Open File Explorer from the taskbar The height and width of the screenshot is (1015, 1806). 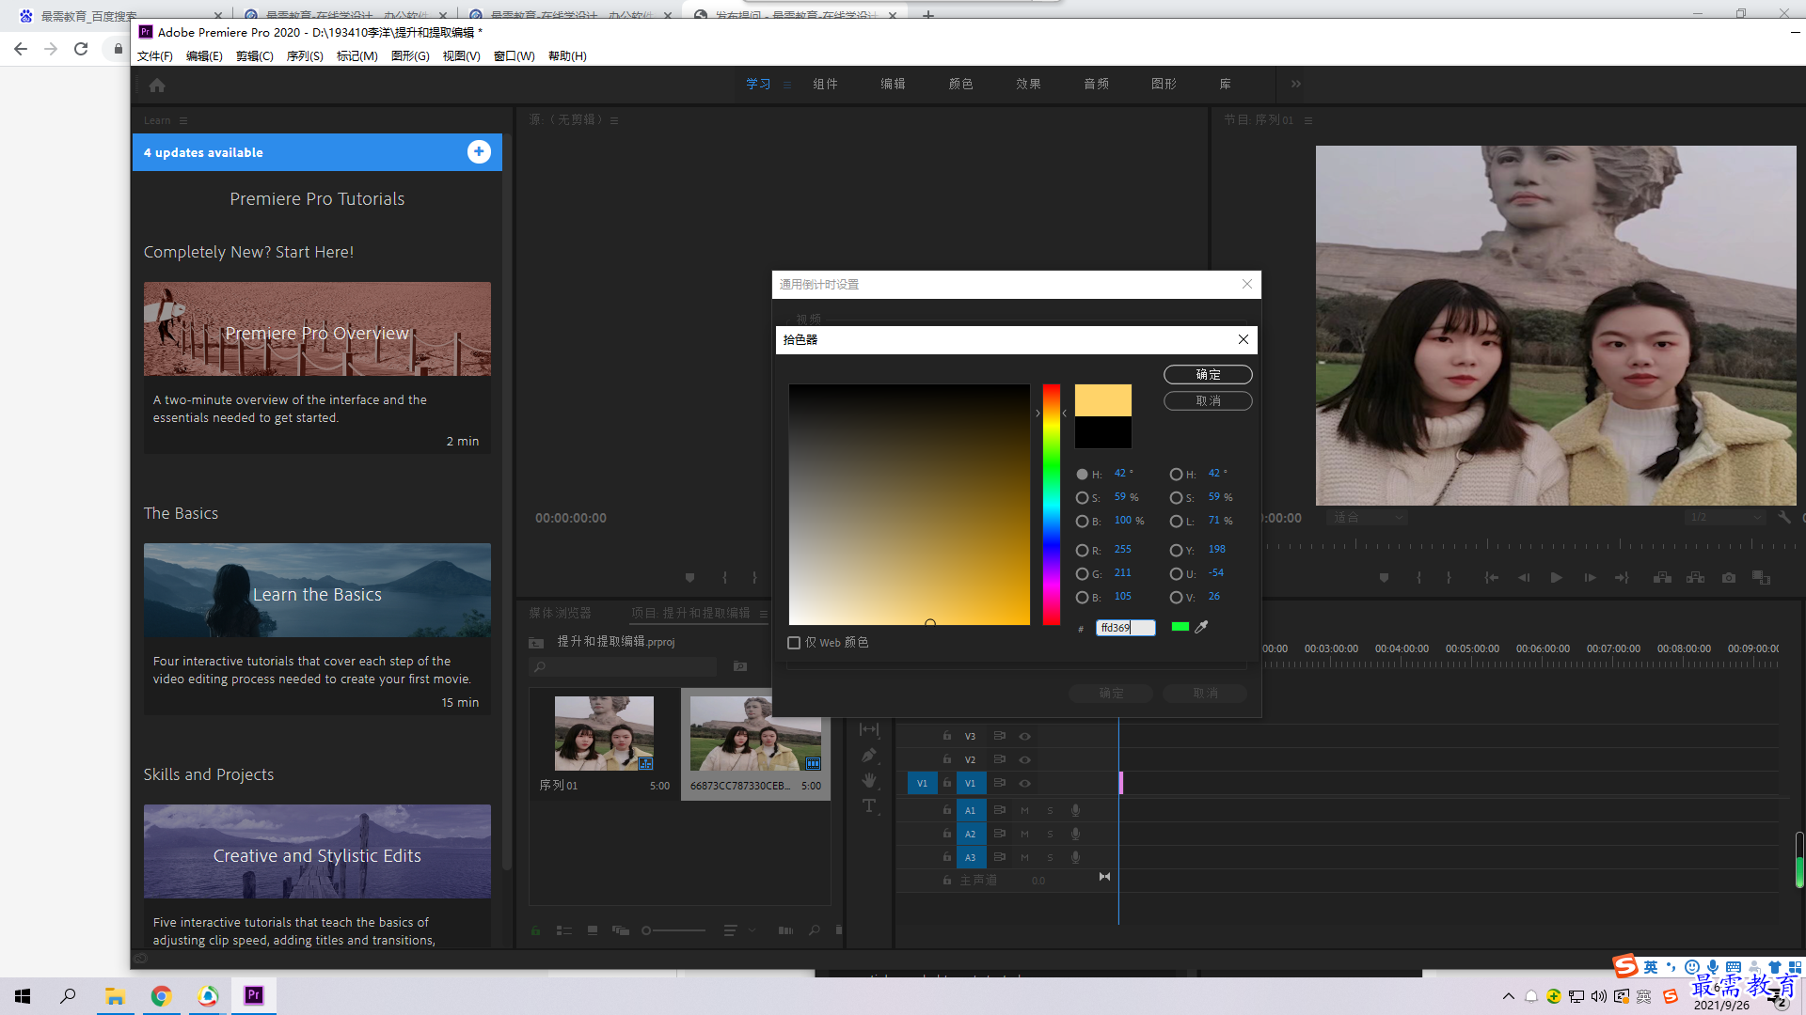point(115,996)
